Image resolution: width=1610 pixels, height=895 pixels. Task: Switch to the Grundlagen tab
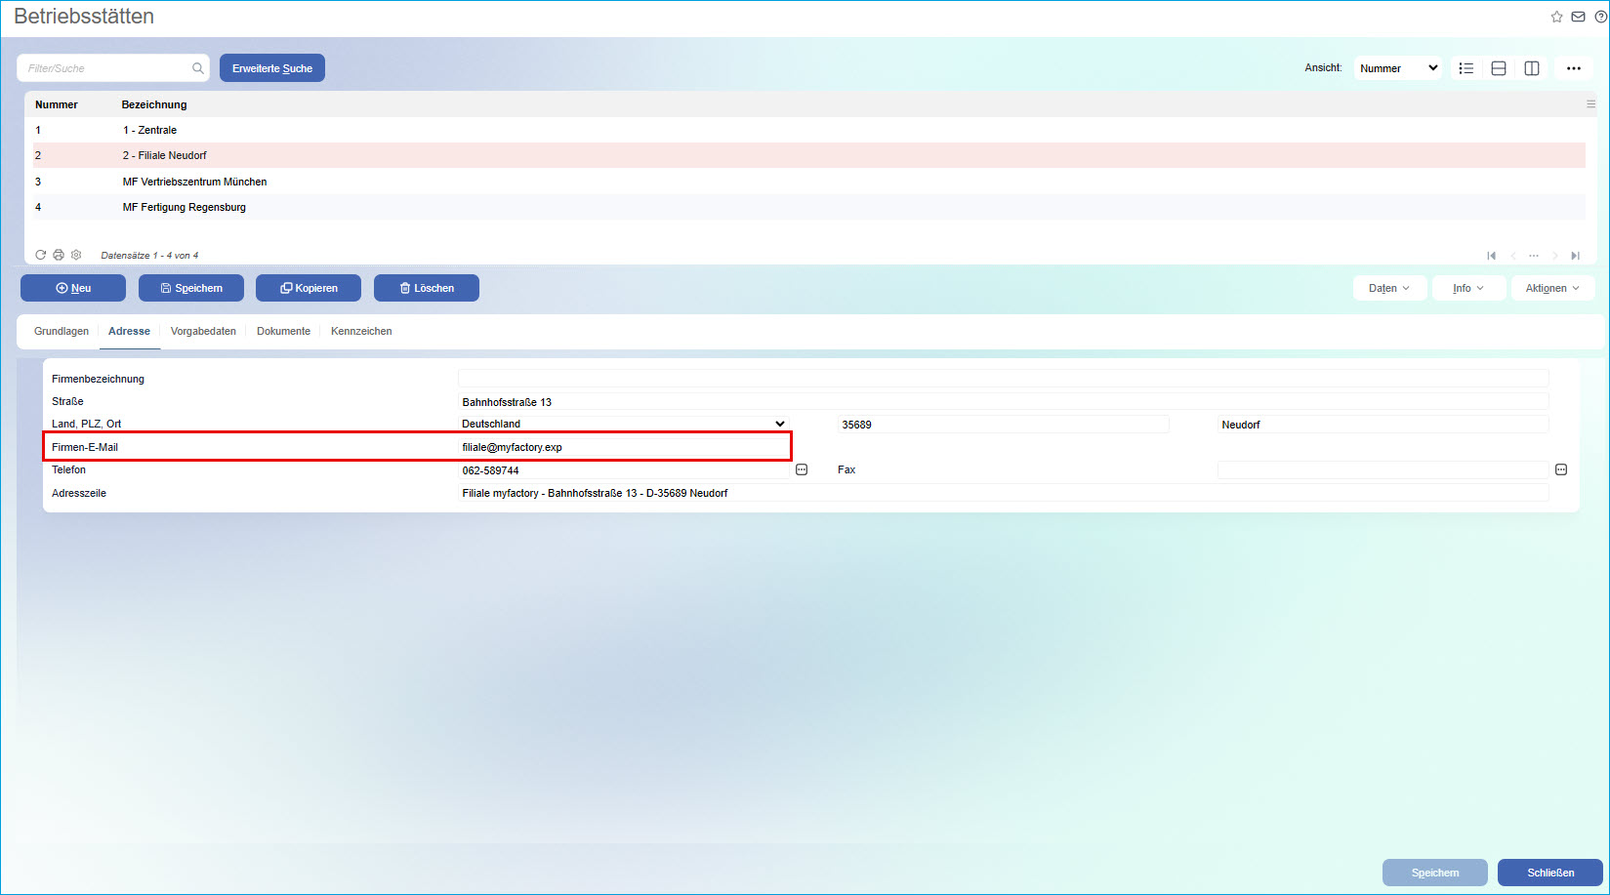(62, 331)
